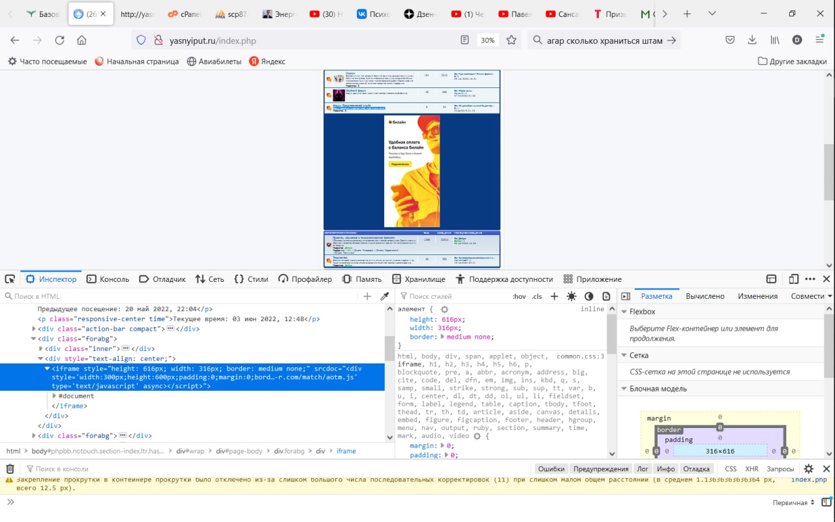Toggle the Предупреждения console filter
835x522 pixels.
(601, 468)
